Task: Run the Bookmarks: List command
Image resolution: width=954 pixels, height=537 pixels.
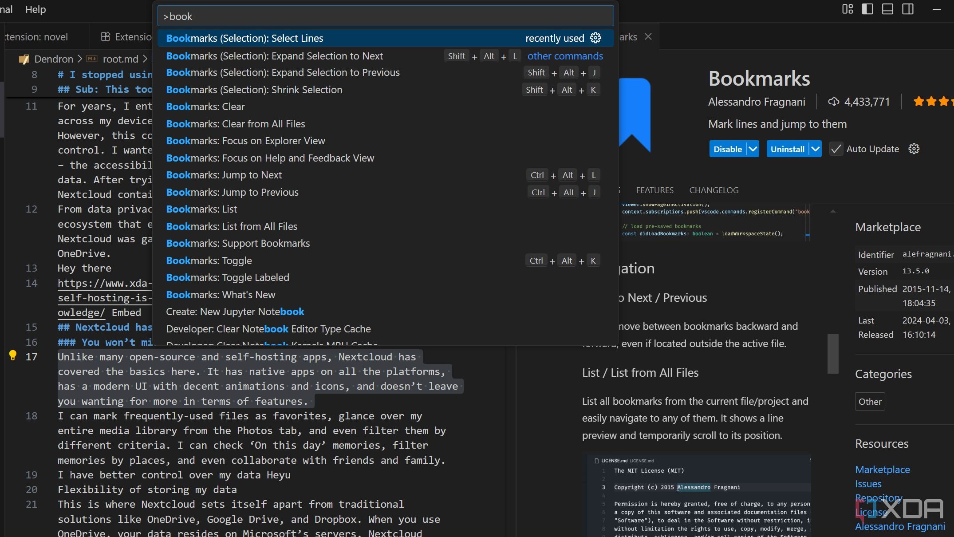Action: (386, 209)
